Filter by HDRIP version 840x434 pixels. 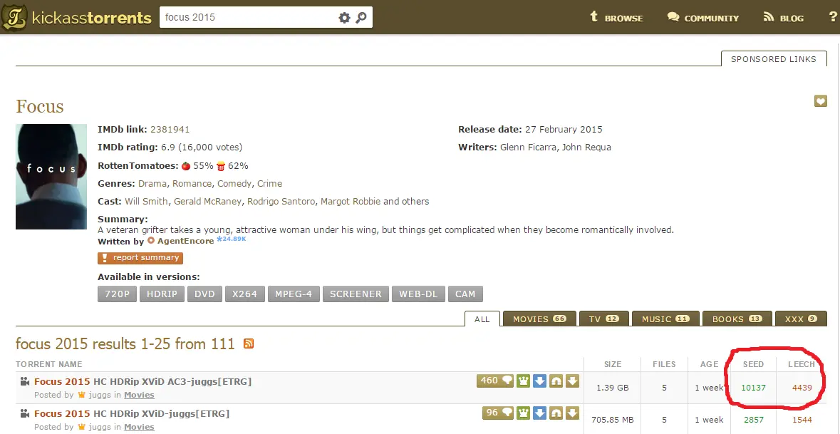[162, 294]
